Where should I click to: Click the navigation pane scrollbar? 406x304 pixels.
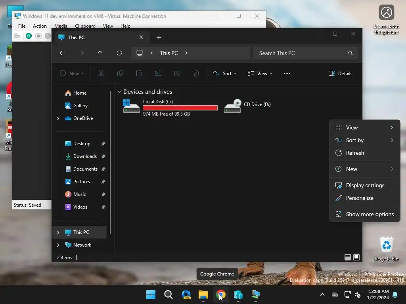110,162
